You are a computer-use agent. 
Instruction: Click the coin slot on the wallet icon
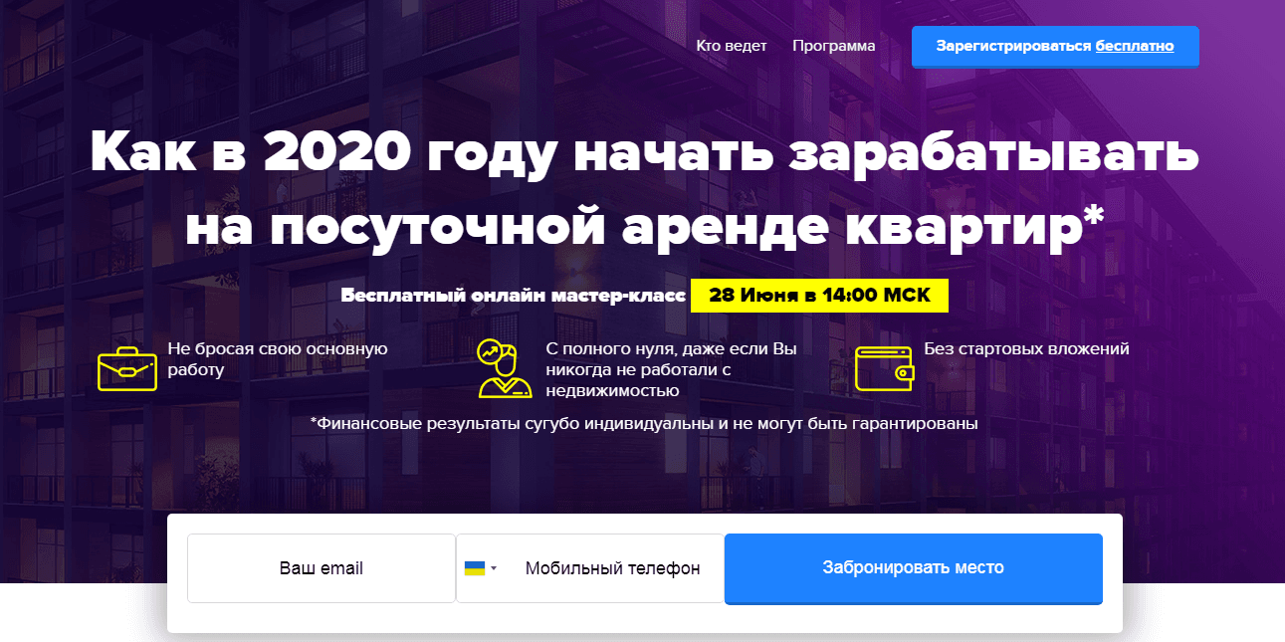pyautogui.click(x=902, y=372)
